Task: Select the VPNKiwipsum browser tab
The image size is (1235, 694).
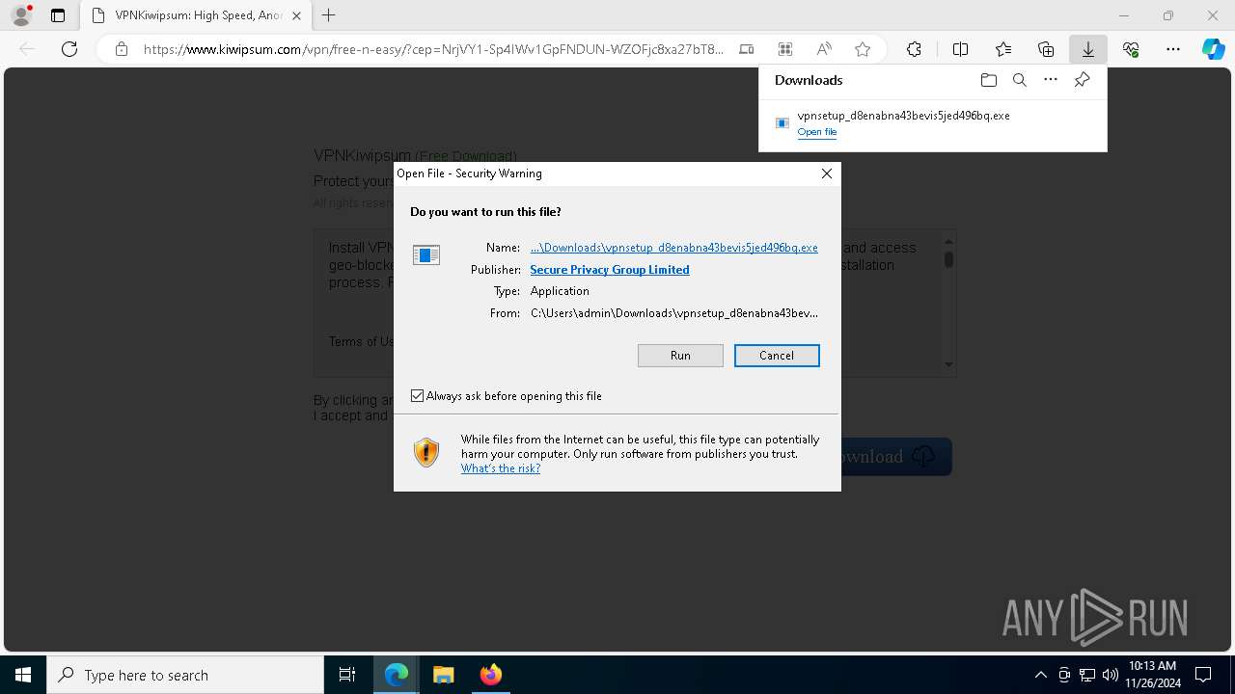Action: tap(197, 15)
